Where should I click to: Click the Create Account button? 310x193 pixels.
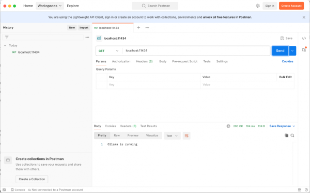tap(291, 6)
